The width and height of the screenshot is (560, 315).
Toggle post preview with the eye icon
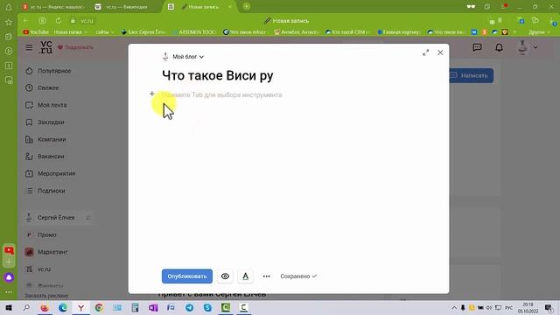point(225,276)
